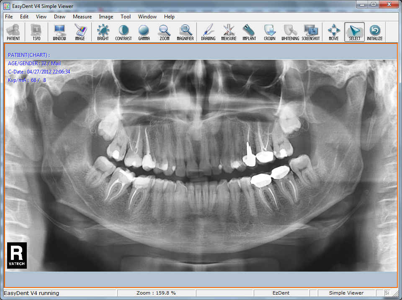The height and width of the screenshot is (300, 402).
Task: Select the Drawing tool
Action: (208, 32)
